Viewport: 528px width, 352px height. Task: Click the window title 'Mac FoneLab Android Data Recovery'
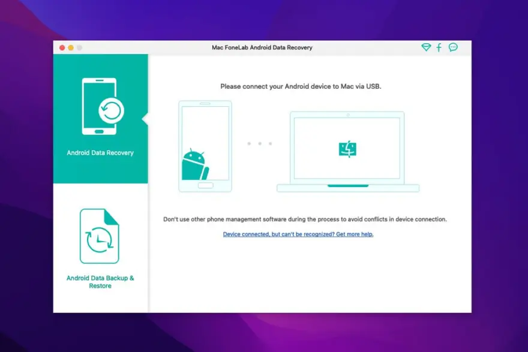(x=262, y=47)
